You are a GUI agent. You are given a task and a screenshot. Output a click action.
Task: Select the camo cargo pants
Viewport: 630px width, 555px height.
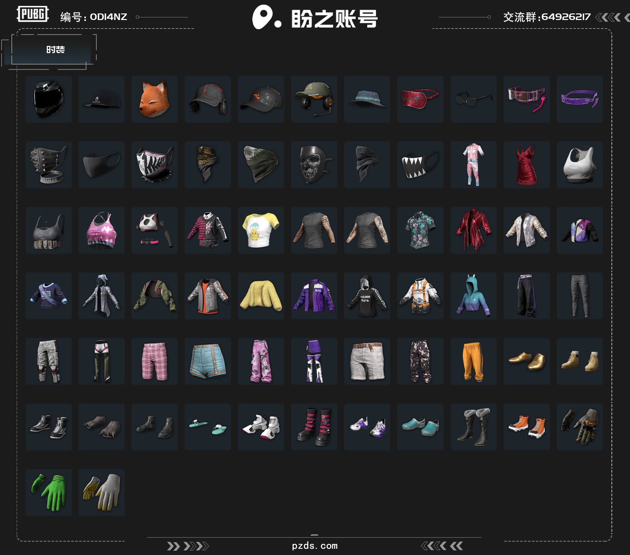pyautogui.click(x=420, y=361)
